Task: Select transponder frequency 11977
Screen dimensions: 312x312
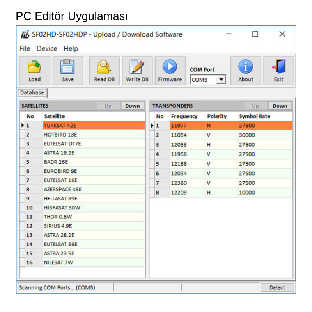Action: coord(188,126)
